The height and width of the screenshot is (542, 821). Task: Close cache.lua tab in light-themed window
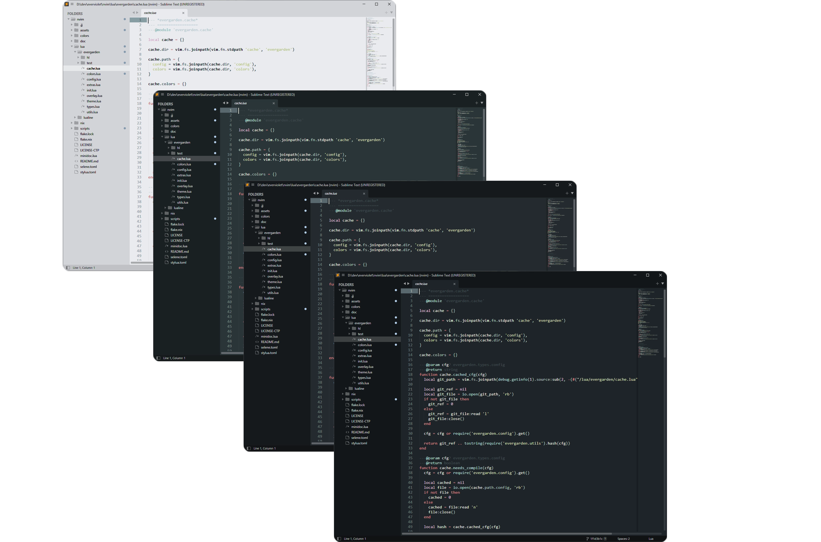coord(183,13)
